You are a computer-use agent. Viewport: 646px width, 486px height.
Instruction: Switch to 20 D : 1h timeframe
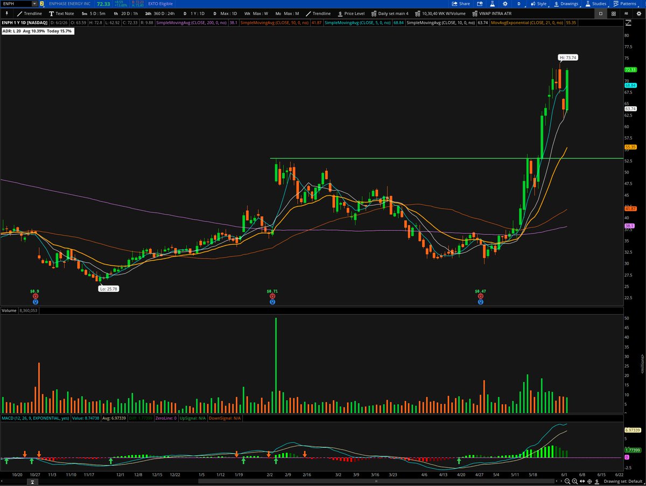[125, 13]
